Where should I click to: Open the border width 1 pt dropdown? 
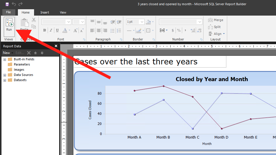(135, 22)
